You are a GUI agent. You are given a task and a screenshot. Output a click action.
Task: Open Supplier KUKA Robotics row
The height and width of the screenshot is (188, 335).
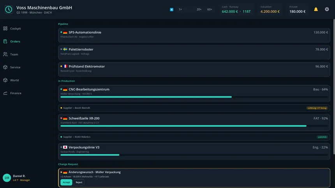click(194, 137)
